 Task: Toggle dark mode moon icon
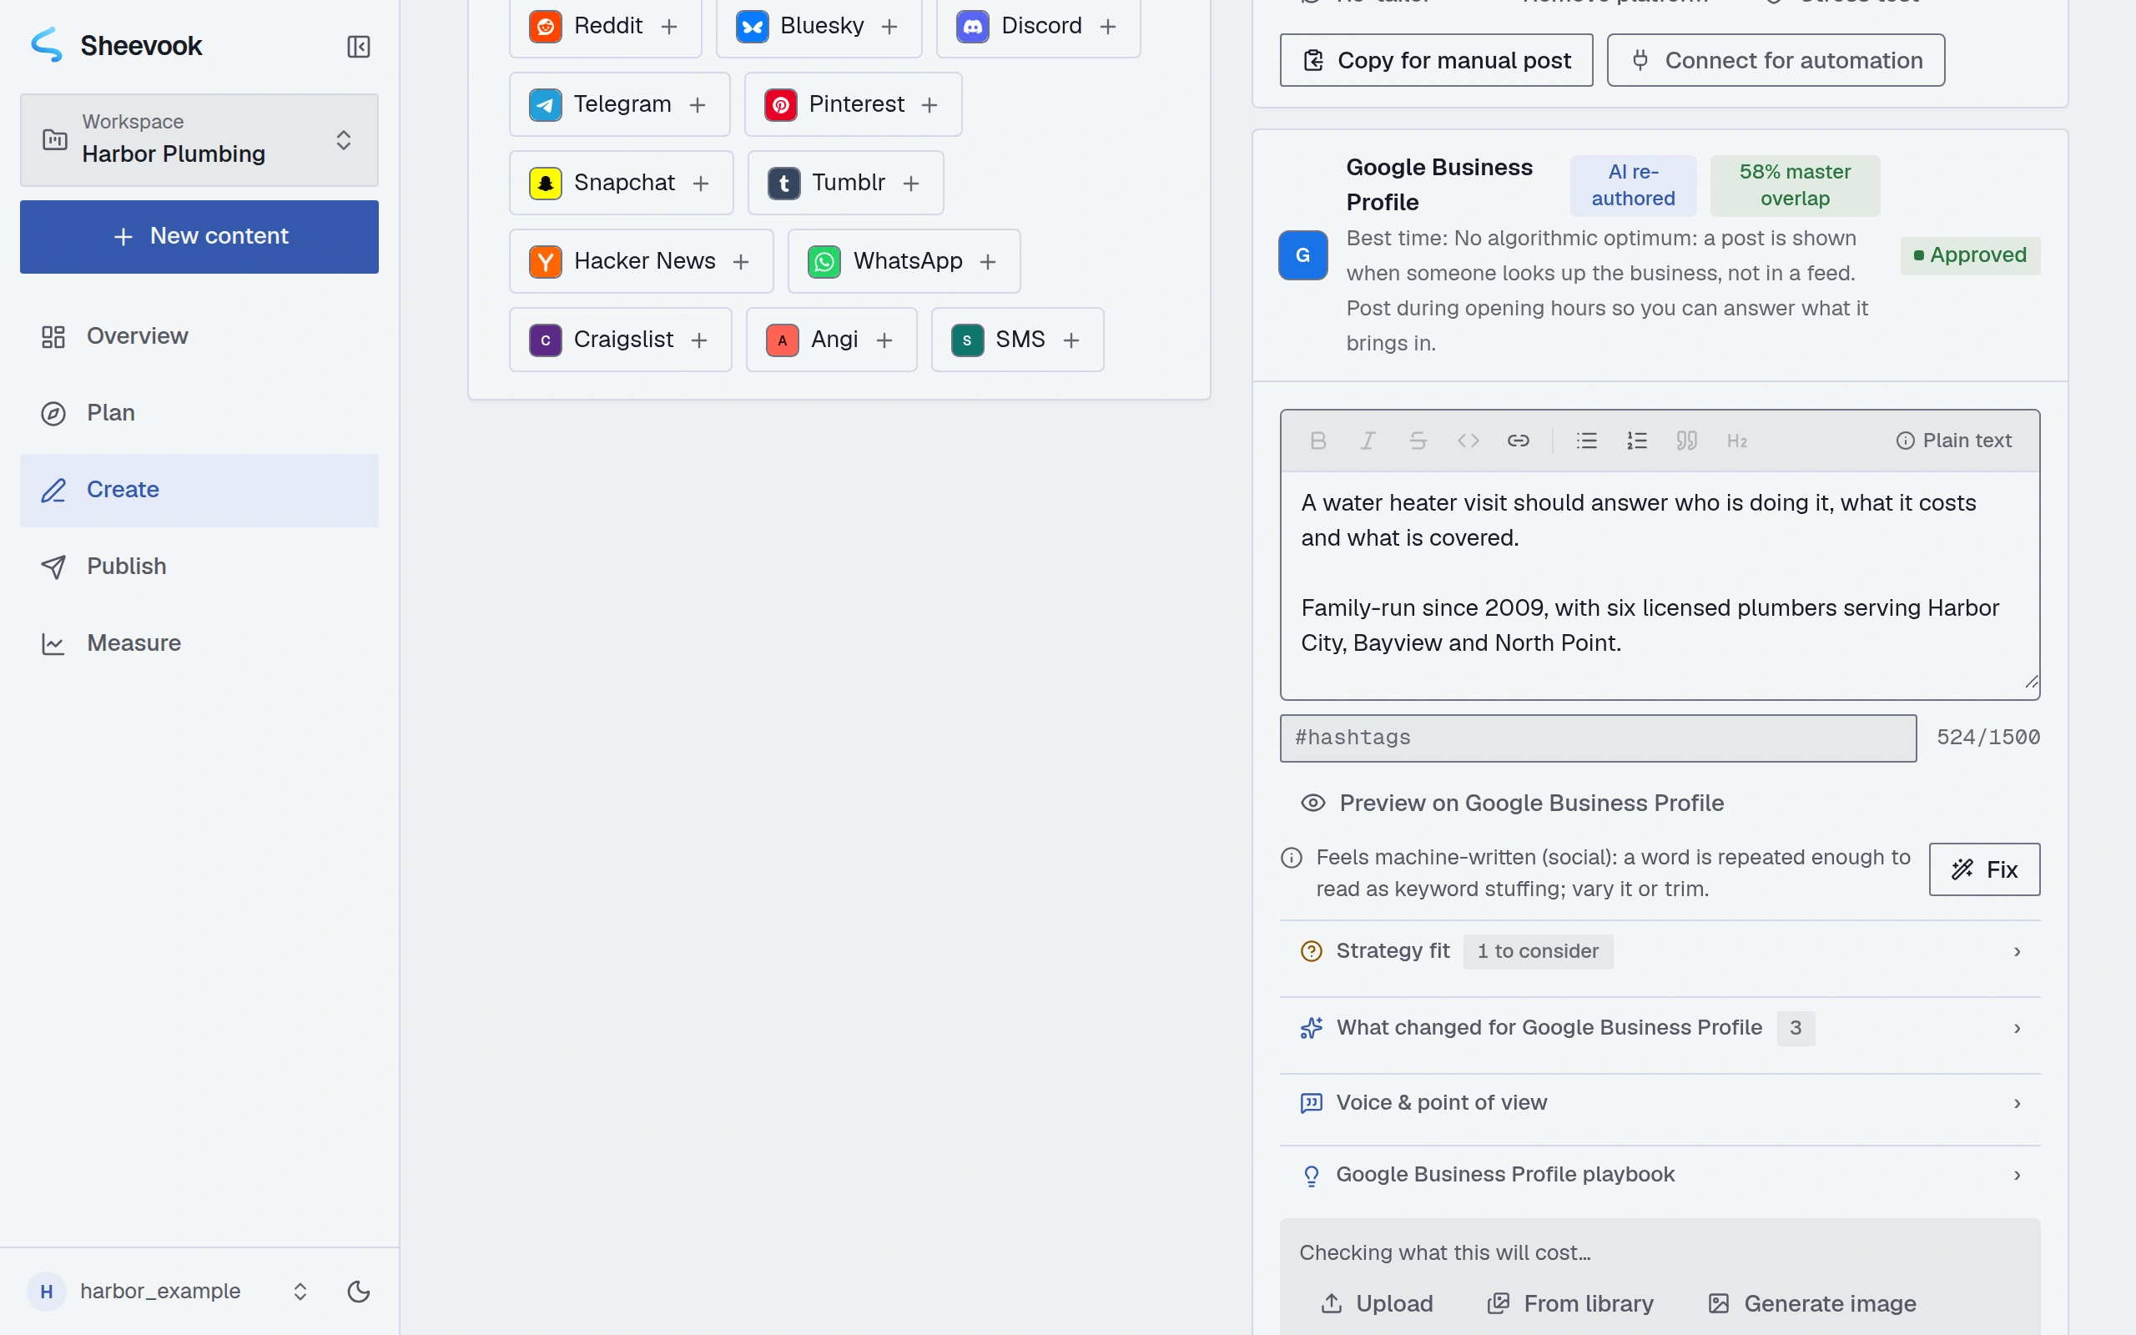point(358,1292)
